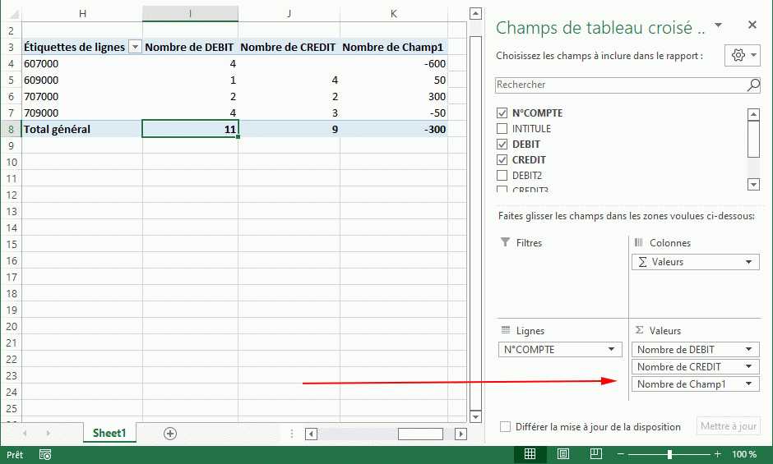Select the total DEBIT cell showing 11

coord(190,129)
